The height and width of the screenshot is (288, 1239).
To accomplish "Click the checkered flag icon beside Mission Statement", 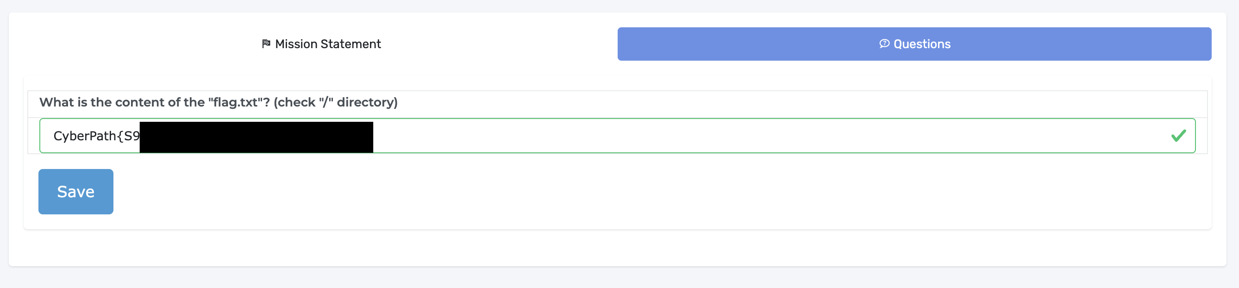I will pyautogui.click(x=266, y=44).
